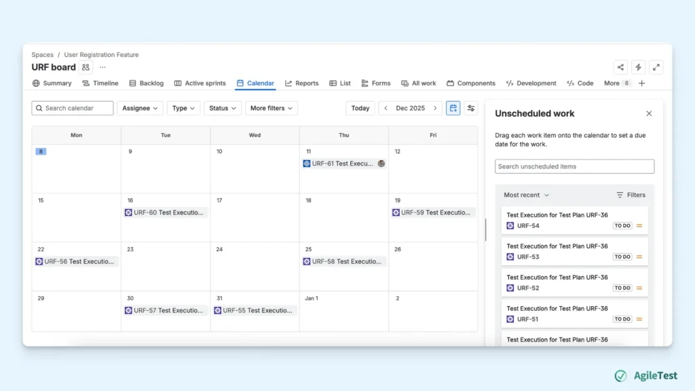Go to next month arrow
The width and height of the screenshot is (695, 391).
click(x=435, y=108)
